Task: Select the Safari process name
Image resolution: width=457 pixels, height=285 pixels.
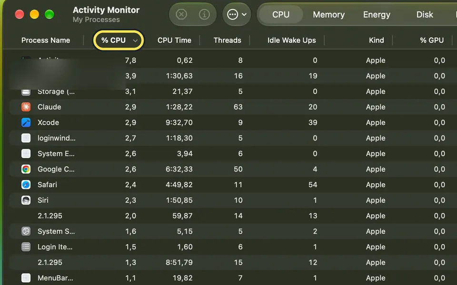Action: coord(47,185)
